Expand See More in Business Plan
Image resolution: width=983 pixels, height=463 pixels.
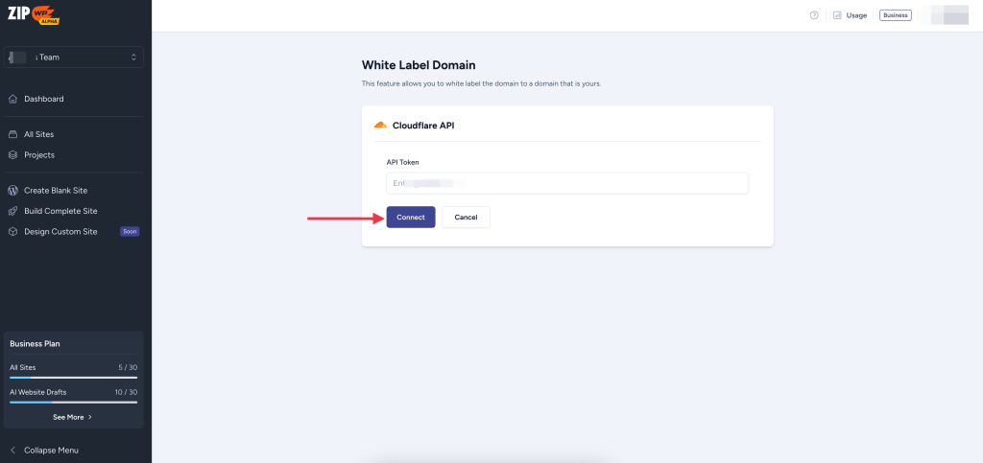[x=73, y=417]
